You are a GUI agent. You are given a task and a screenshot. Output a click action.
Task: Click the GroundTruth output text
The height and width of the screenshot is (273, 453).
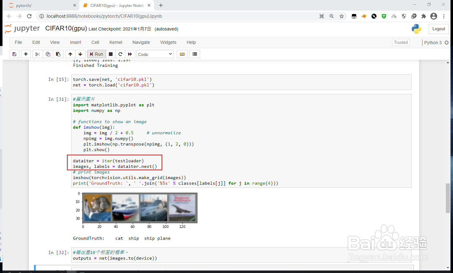click(122, 238)
